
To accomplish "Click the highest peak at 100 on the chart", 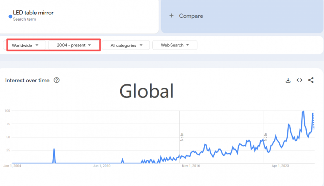I will (x=303, y=111).
